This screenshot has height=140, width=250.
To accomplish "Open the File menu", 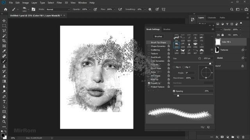I will tap(11, 3).
